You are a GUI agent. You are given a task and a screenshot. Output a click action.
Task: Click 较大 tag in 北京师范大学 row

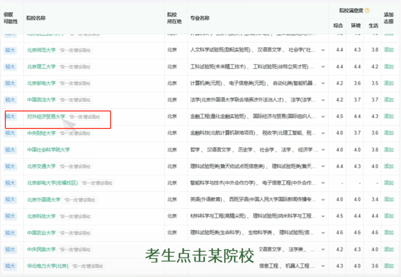pos(10,50)
